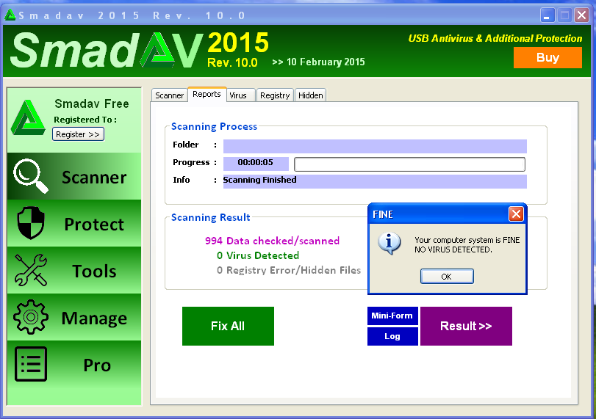The image size is (596, 419).
Task: Click the 0 Virus Detected text
Action: click(x=258, y=255)
